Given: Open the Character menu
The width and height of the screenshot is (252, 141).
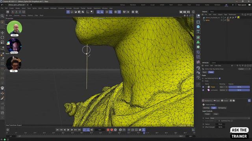Looking at the screenshot, I should pyautogui.click(x=61, y=8).
